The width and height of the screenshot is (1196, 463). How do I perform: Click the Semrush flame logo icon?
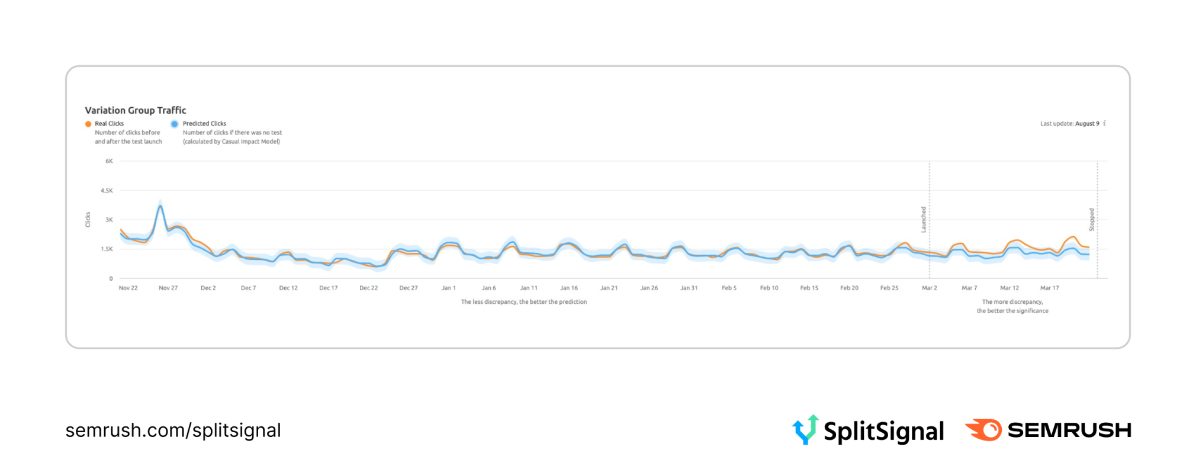(x=983, y=430)
